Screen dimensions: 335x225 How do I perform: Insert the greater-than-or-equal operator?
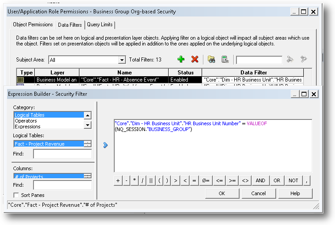point(232,180)
